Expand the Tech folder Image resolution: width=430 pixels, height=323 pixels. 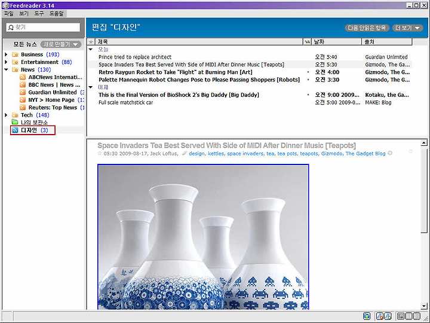point(6,115)
